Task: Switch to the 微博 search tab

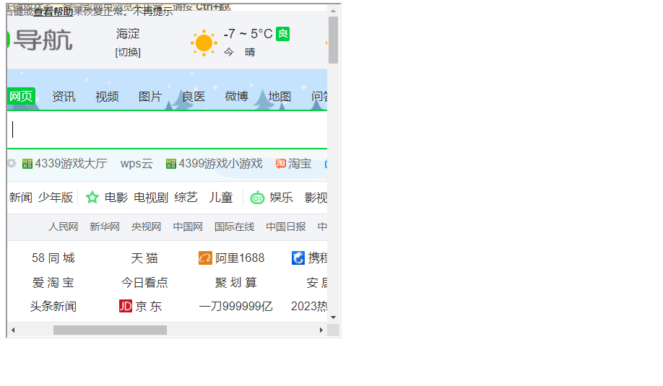Action: coord(236,97)
